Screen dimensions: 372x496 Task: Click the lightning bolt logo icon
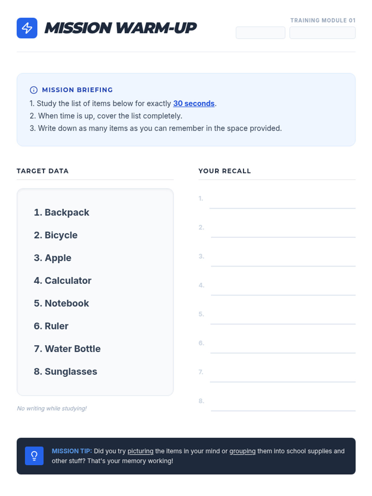click(x=27, y=28)
